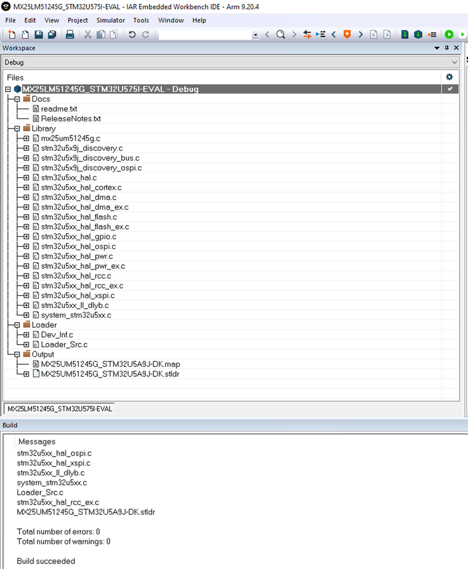Viewport: 468px width, 569px height.
Task: Click the Redo arrow icon
Action: [x=146, y=35]
